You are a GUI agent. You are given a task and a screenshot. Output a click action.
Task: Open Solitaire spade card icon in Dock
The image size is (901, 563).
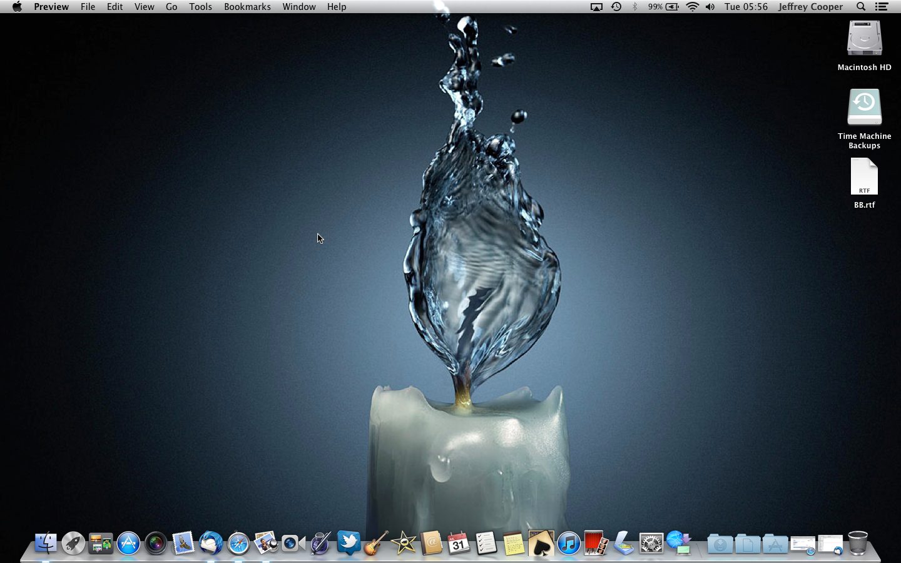point(541,543)
